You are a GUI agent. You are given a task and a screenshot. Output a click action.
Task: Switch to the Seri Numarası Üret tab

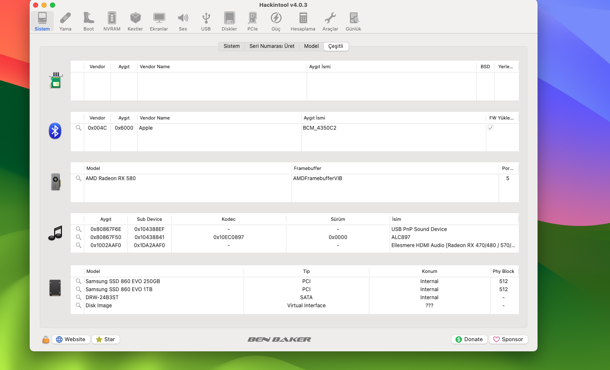272,46
